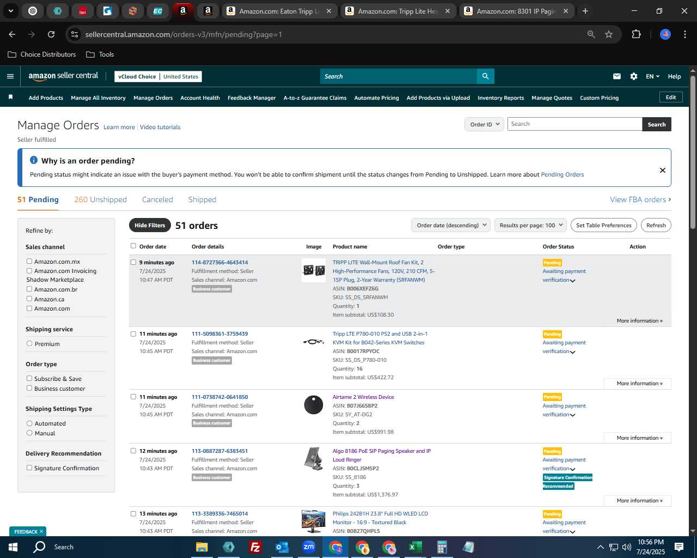Open Automate Pricing menu item
The height and width of the screenshot is (558, 697).
[x=376, y=98]
